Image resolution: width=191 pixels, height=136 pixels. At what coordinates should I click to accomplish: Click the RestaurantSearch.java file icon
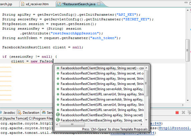pos(59,4)
